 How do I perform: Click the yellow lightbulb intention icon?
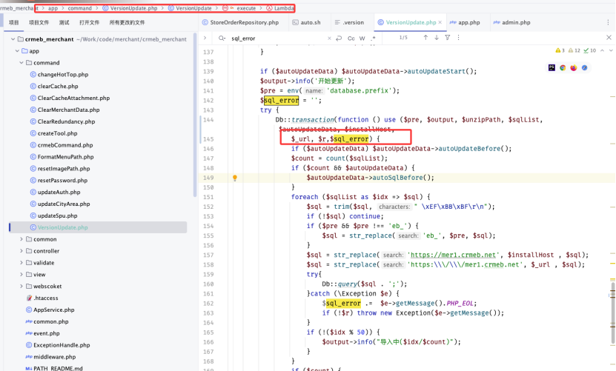[235, 178]
